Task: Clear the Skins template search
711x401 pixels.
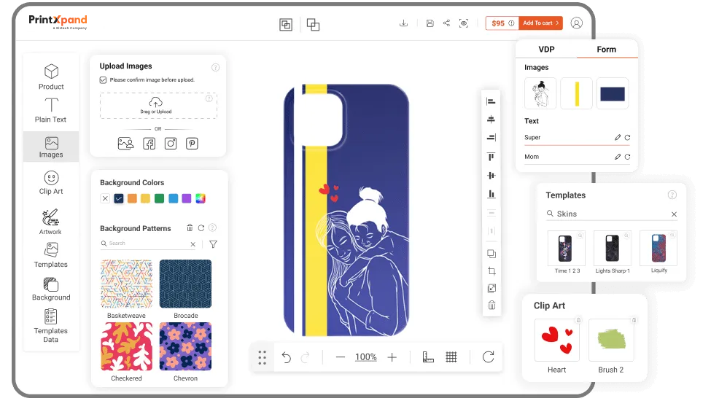Action: (x=674, y=214)
